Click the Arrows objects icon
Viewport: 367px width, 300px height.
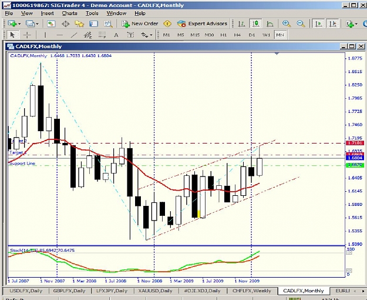(x=144, y=35)
